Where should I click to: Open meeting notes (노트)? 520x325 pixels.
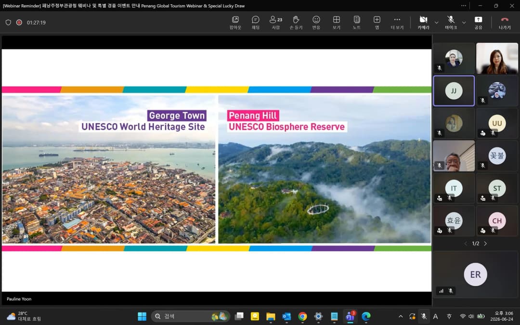[x=356, y=23]
